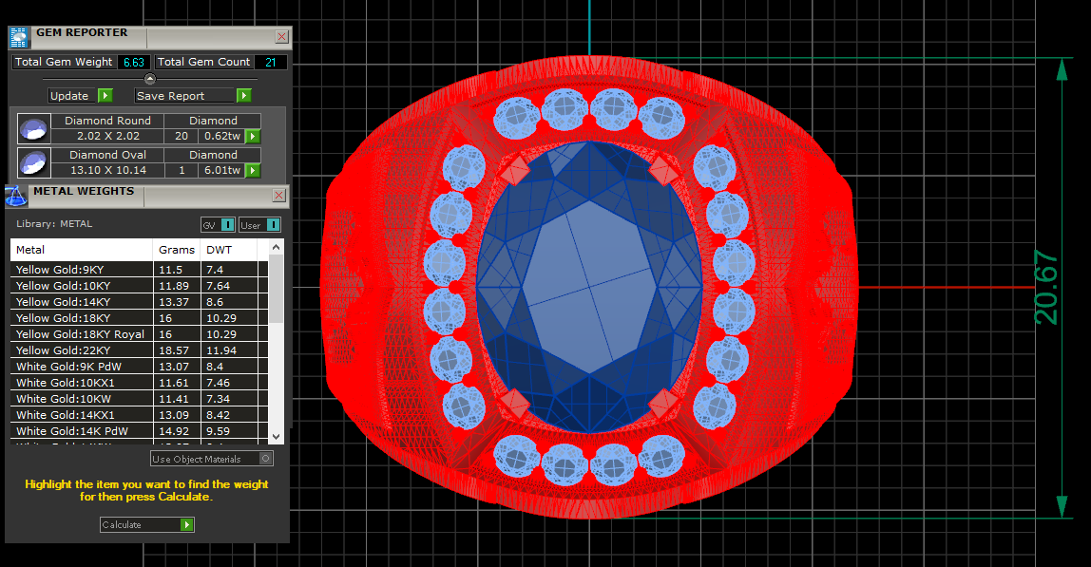Screen dimensions: 1091x567
Task: Click the Diamond Oval gem thumbnail icon
Action: pos(34,162)
